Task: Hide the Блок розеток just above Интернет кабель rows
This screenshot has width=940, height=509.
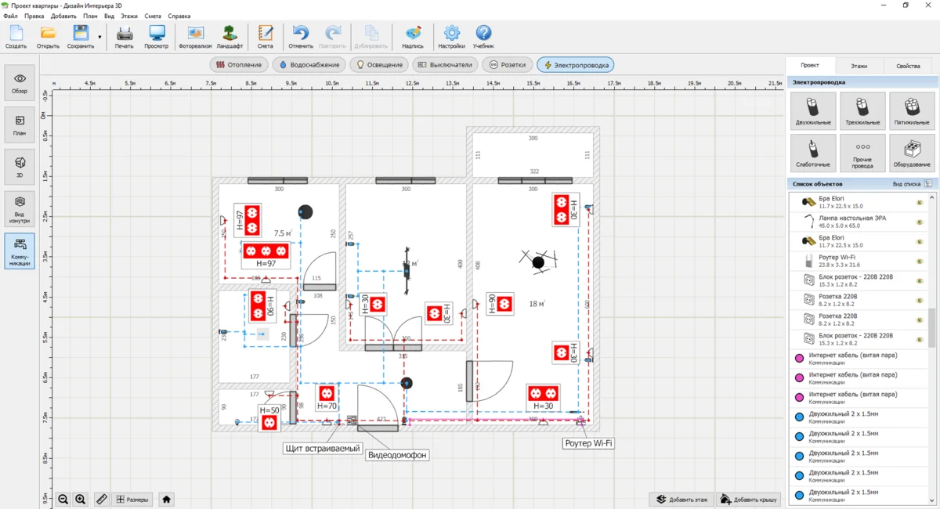Action: (920, 339)
